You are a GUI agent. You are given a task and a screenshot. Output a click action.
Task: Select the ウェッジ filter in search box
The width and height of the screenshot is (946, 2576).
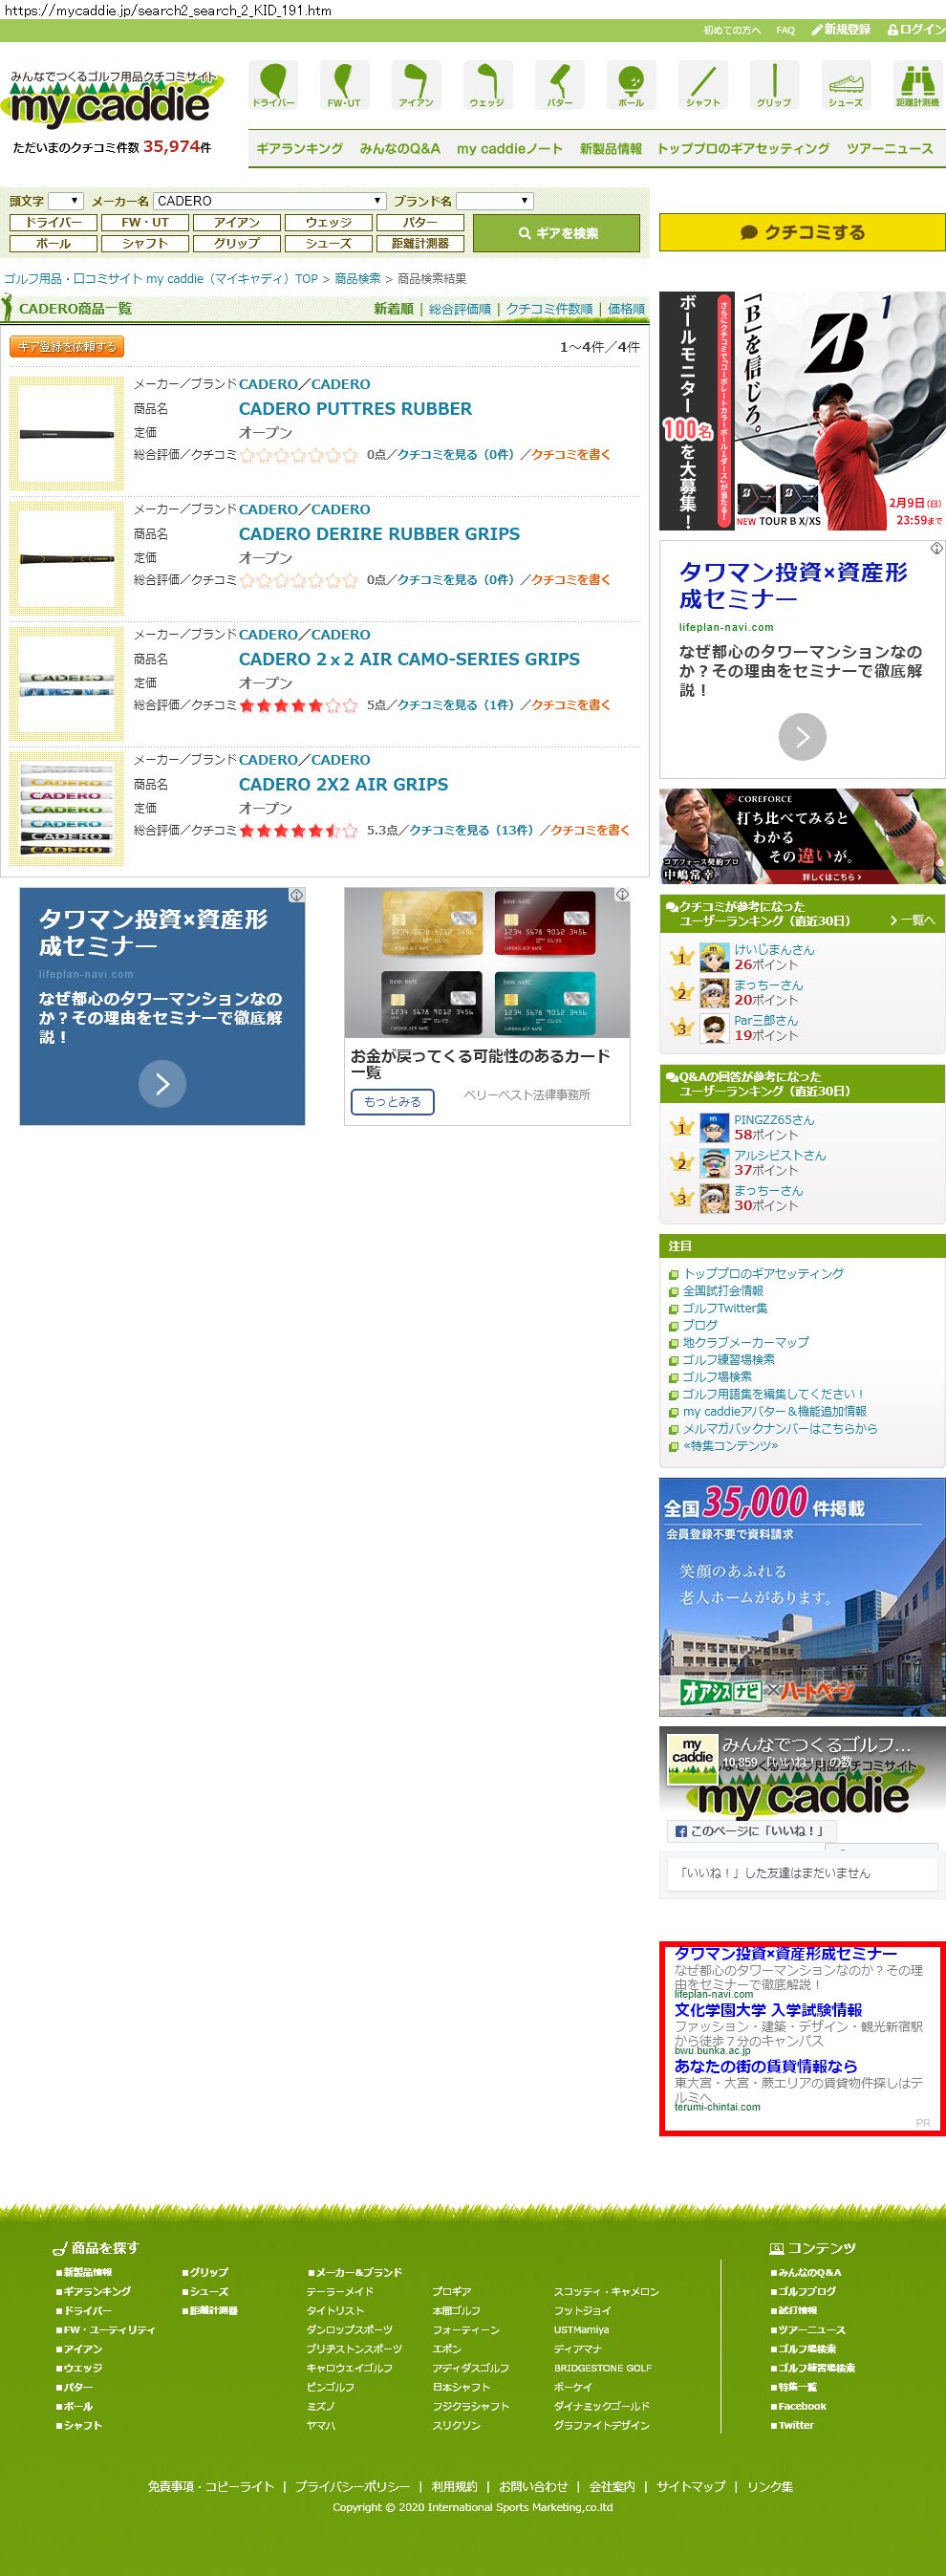click(329, 222)
